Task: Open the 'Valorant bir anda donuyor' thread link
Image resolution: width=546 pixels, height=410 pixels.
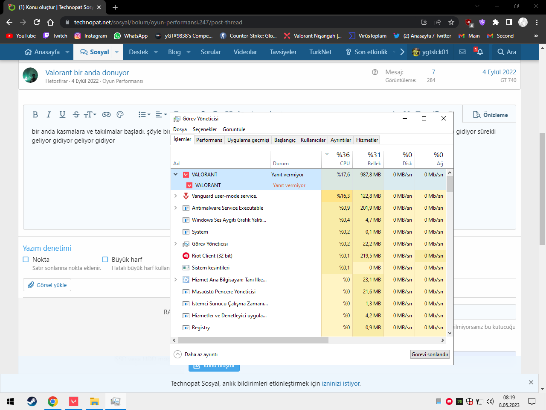Action: click(x=87, y=73)
